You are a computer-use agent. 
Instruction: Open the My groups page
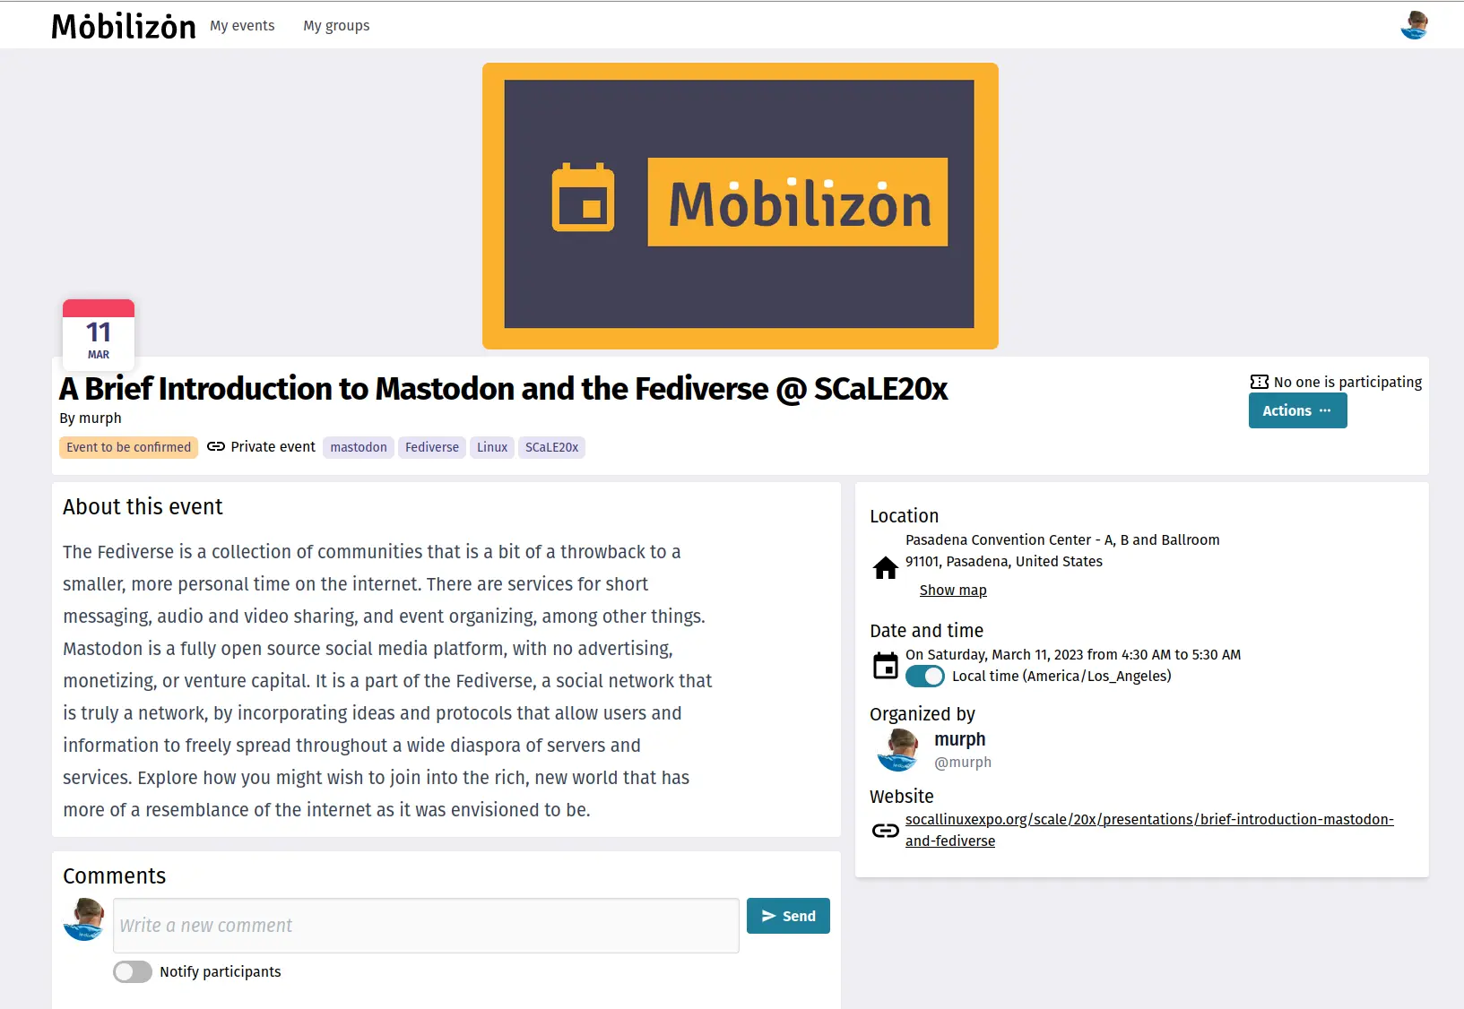[x=336, y=25]
